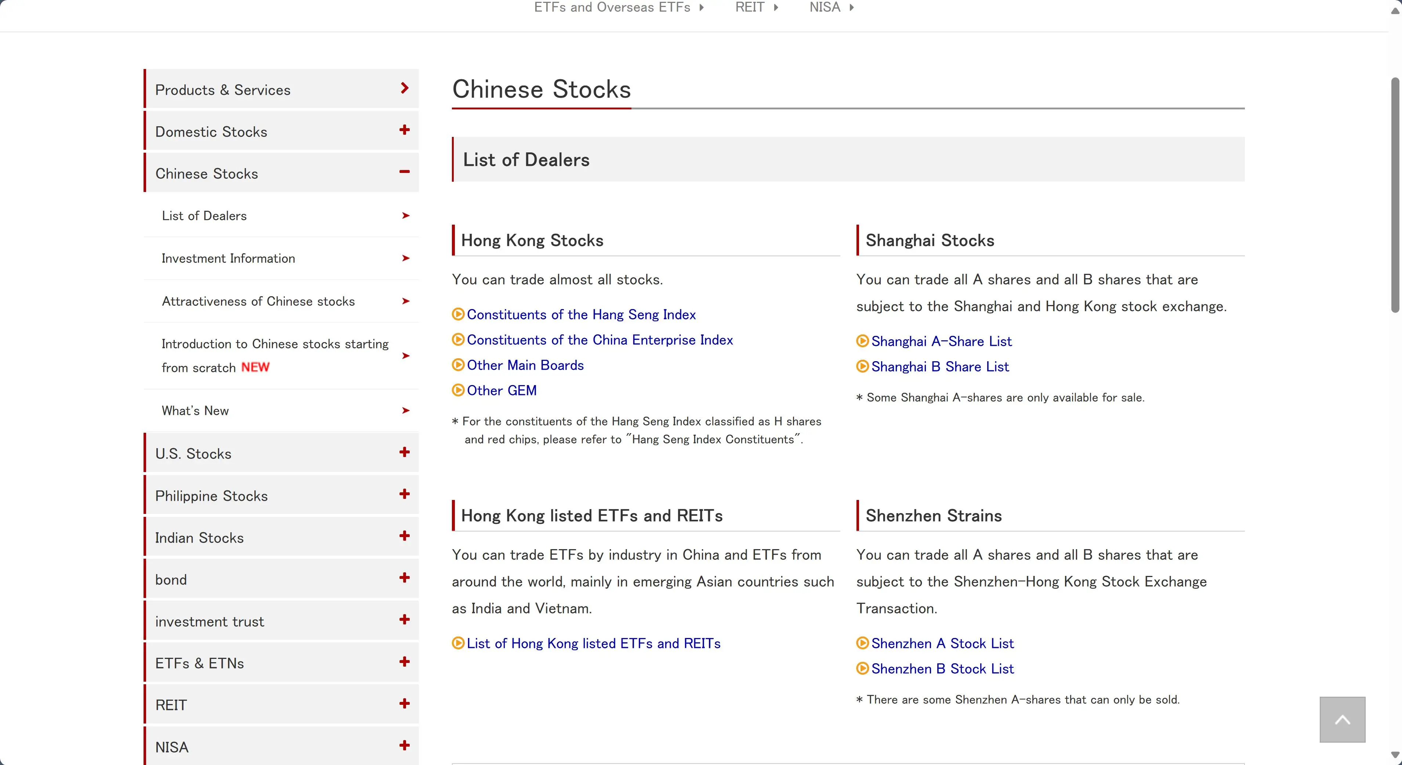The height and width of the screenshot is (765, 1402).
Task: Click the Hong Kong listed ETFs and REITs heading
Action: [592, 516]
